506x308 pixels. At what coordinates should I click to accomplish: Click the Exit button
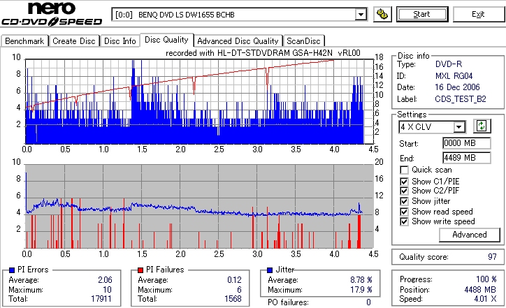pos(478,14)
